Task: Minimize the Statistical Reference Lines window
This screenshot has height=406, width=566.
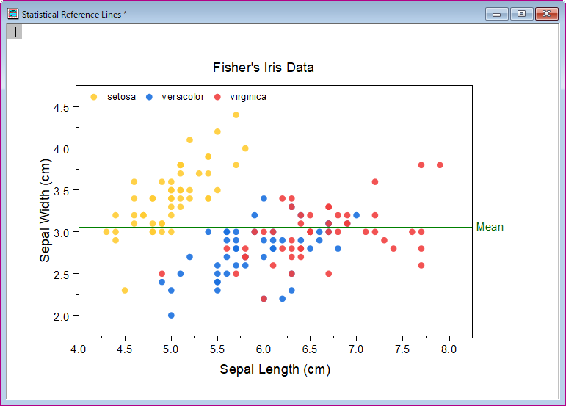Action: tap(497, 14)
